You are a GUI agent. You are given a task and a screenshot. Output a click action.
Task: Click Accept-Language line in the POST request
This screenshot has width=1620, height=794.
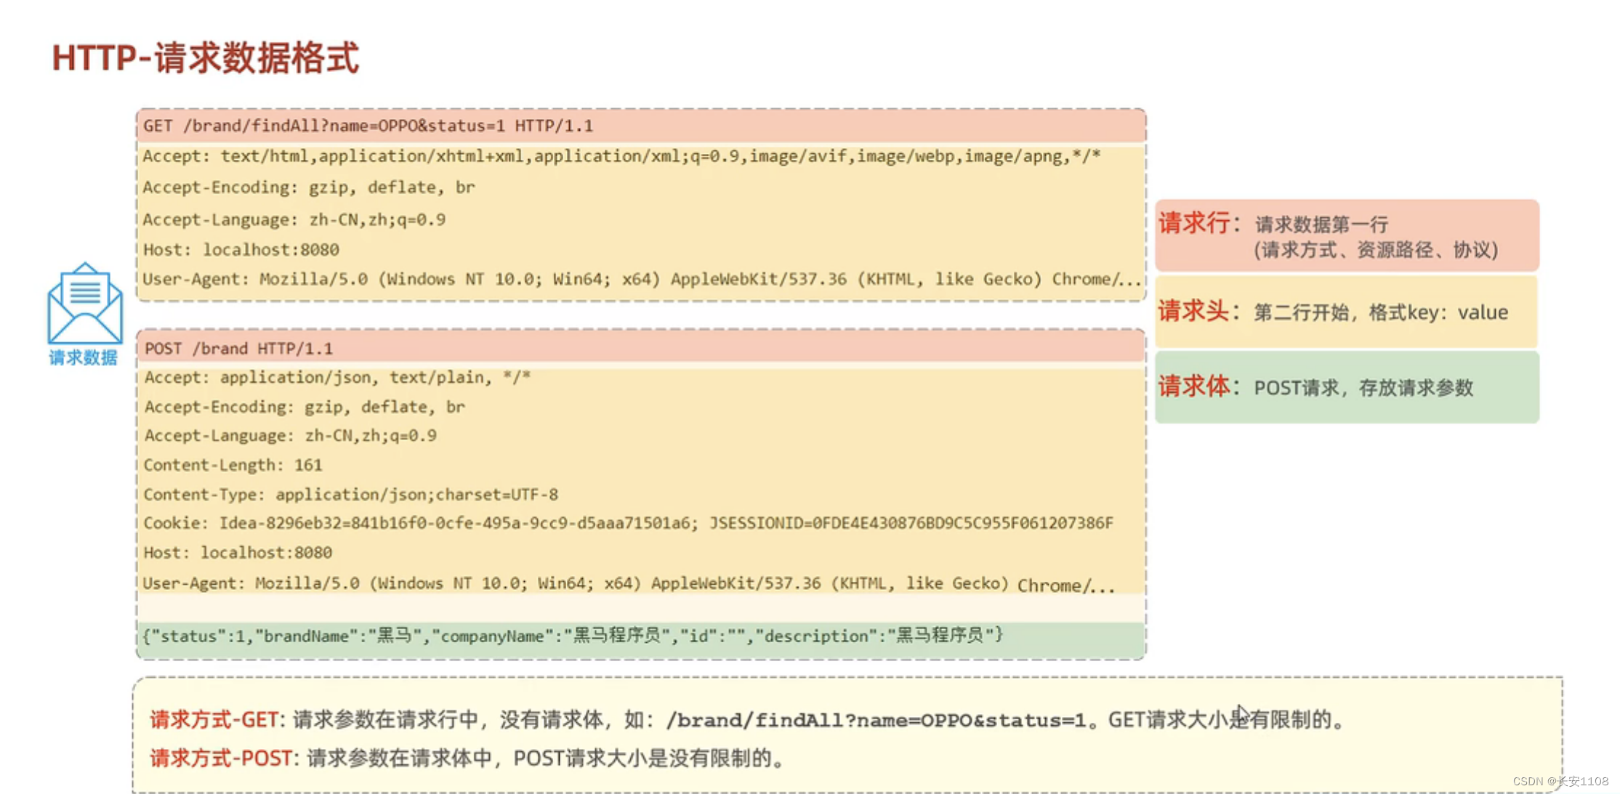pos(291,436)
